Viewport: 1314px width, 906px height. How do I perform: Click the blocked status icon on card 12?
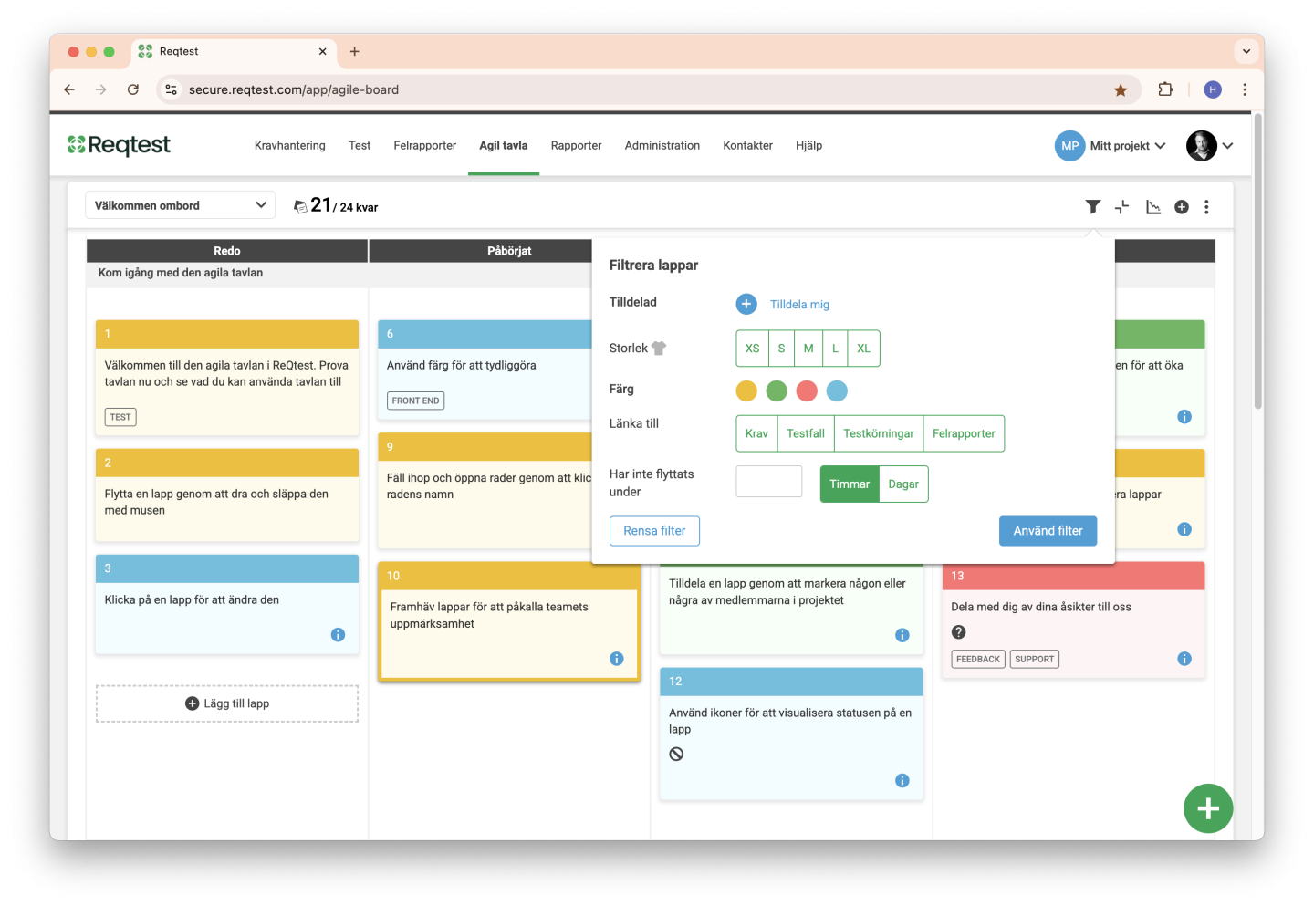click(x=676, y=754)
